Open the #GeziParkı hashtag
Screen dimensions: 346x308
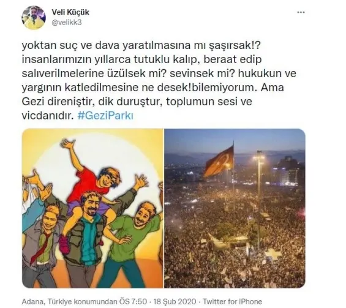(105, 116)
